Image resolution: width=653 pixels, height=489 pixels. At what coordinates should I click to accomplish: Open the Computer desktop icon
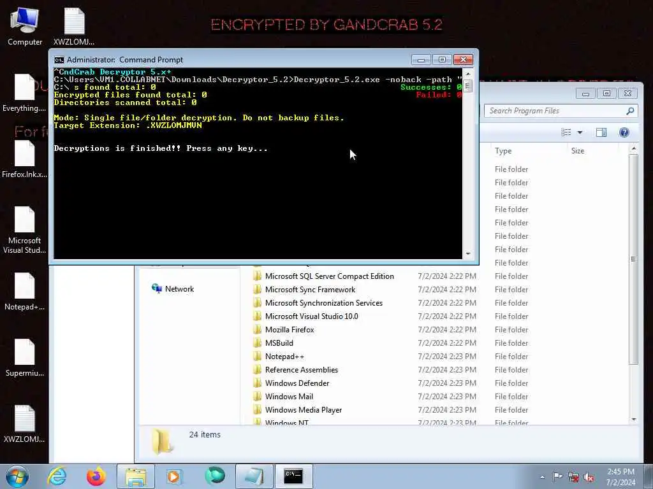tap(25, 26)
